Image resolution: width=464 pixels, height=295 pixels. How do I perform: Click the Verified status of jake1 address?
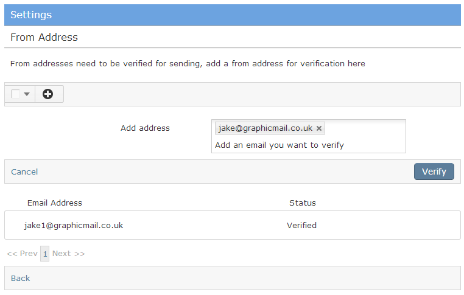pos(301,225)
